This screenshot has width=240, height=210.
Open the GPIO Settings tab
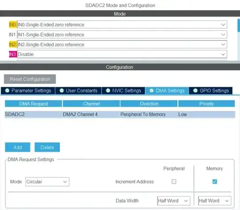[211, 91]
